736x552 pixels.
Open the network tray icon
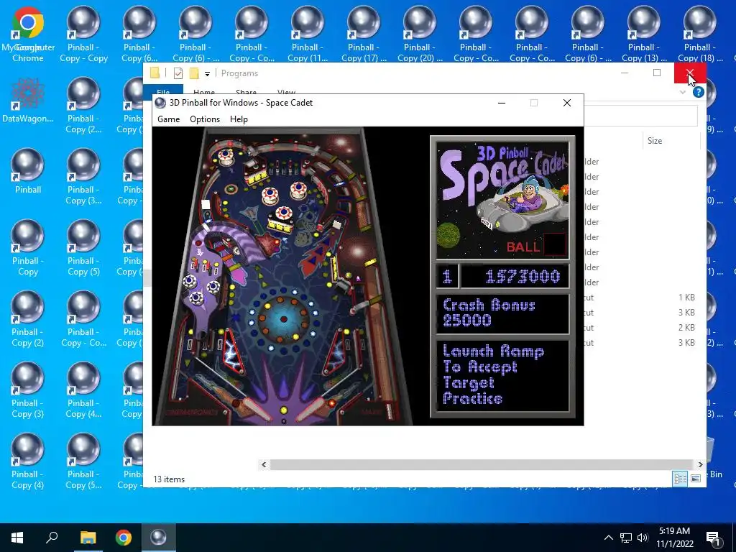[626, 538]
